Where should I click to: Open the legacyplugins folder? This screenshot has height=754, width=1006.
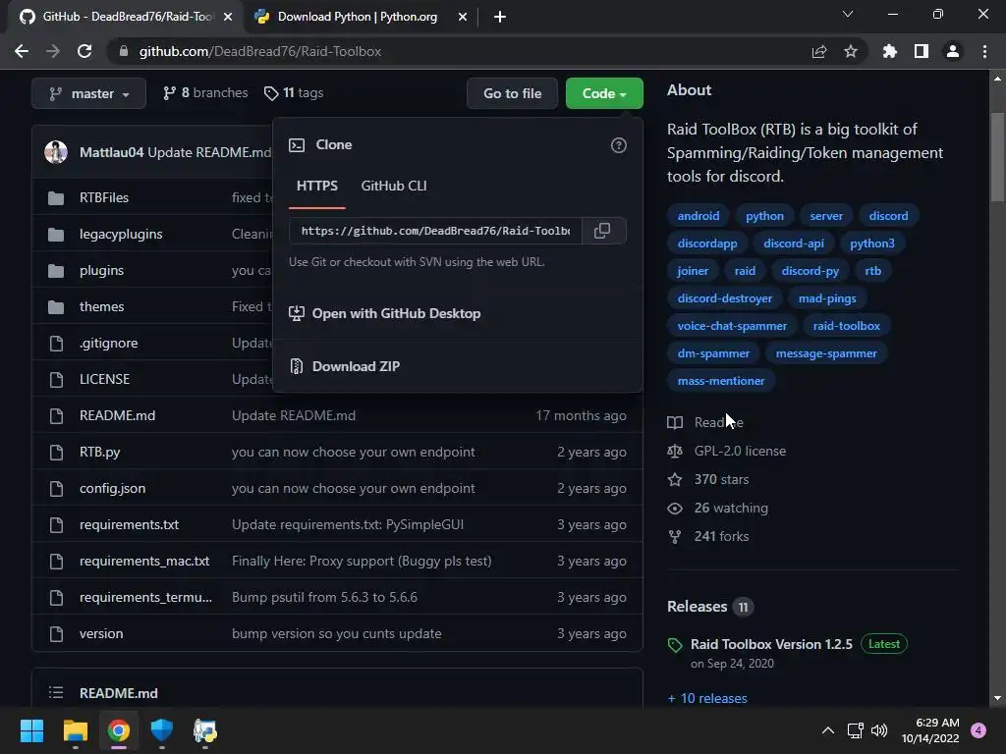tap(121, 235)
